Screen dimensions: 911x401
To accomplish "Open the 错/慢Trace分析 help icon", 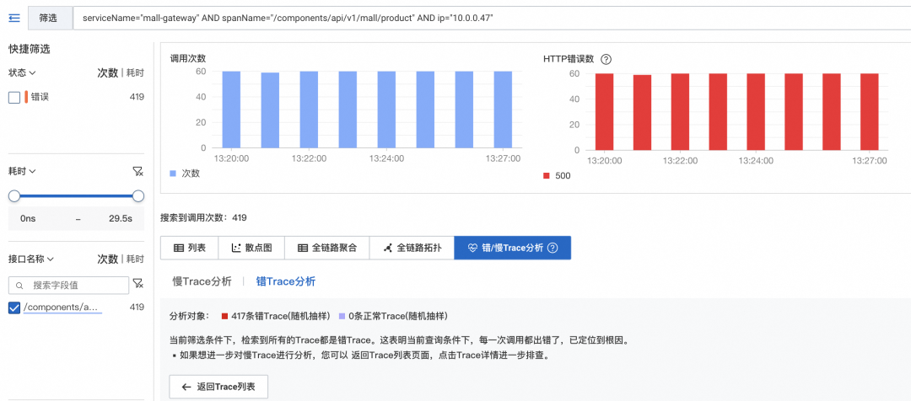I will (x=553, y=248).
